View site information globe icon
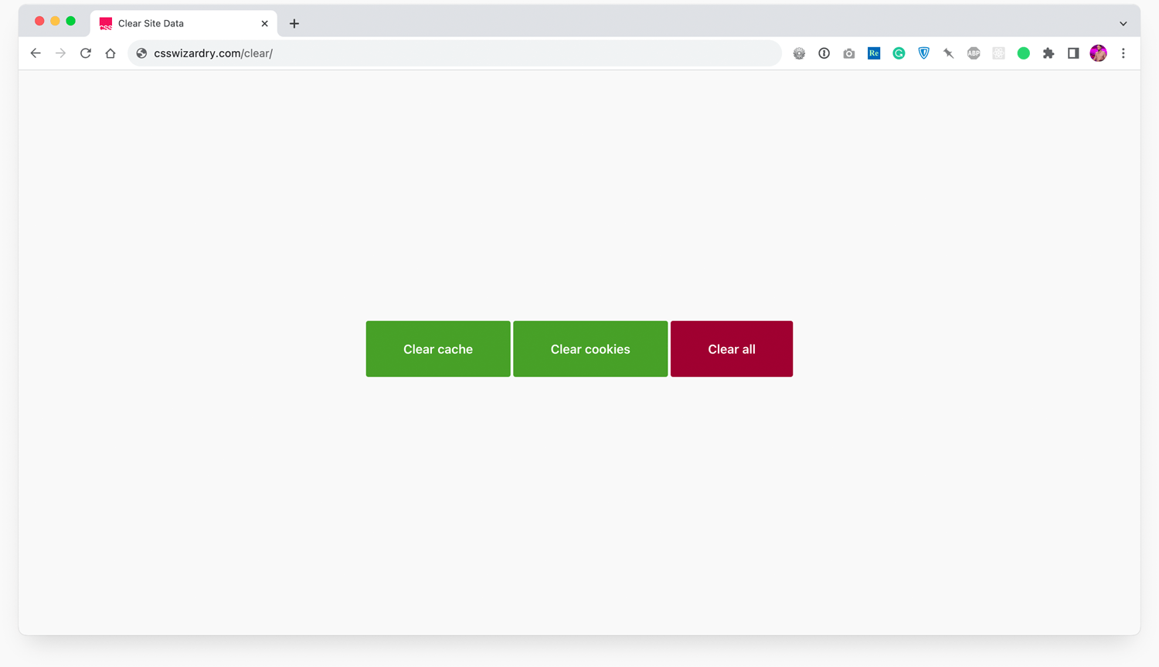The height and width of the screenshot is (667, 1159). [x=141, y=53]
